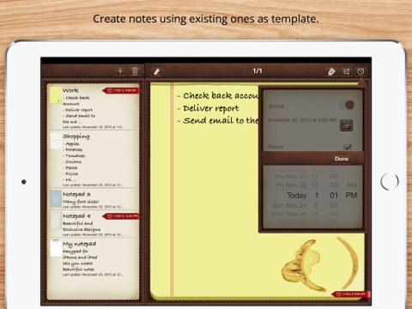The image size is (412, 309).
Task: Open note settings sliders icon
Action: click(346, 71)
